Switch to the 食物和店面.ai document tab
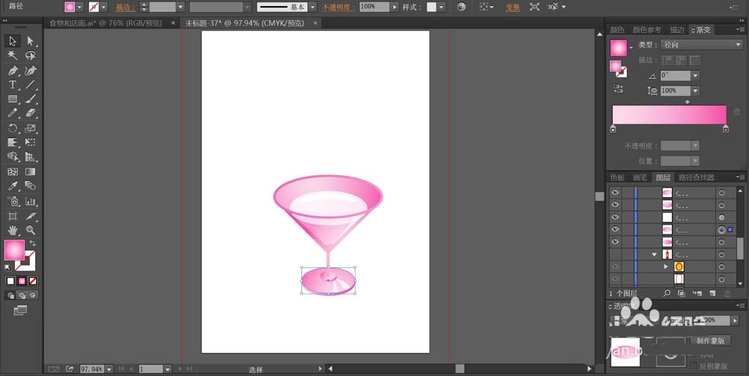Screen dimensions: 749x376 [x=106, y=23]
